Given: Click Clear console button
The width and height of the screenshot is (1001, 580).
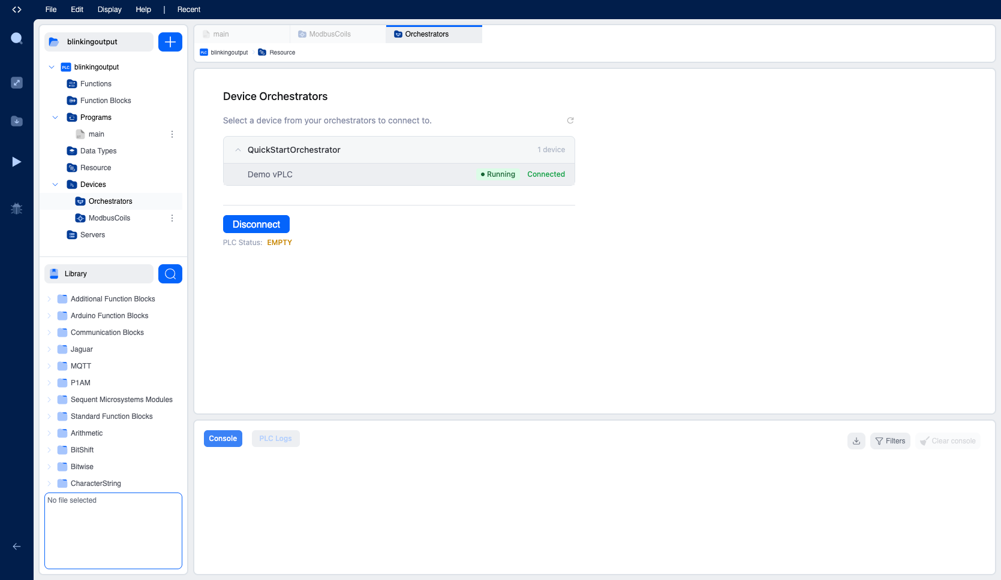Looking at the screenshot, I should click(x=948, y=441).
